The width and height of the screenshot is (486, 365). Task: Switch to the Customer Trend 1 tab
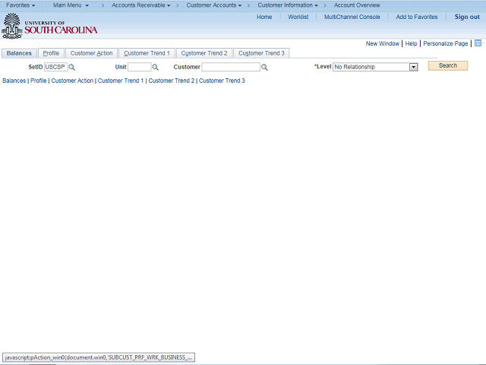[147, 53]
